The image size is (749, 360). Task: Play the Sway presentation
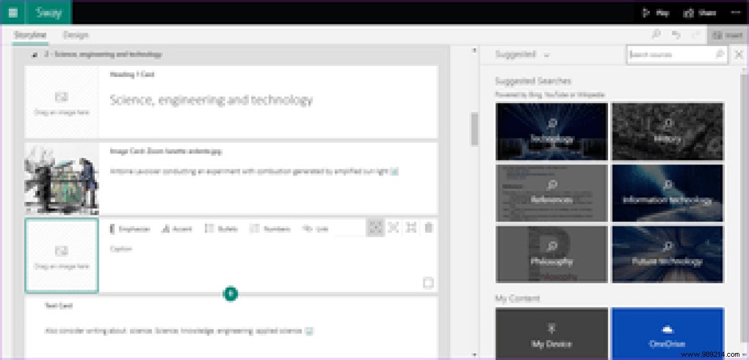click(x=656, y=13)
